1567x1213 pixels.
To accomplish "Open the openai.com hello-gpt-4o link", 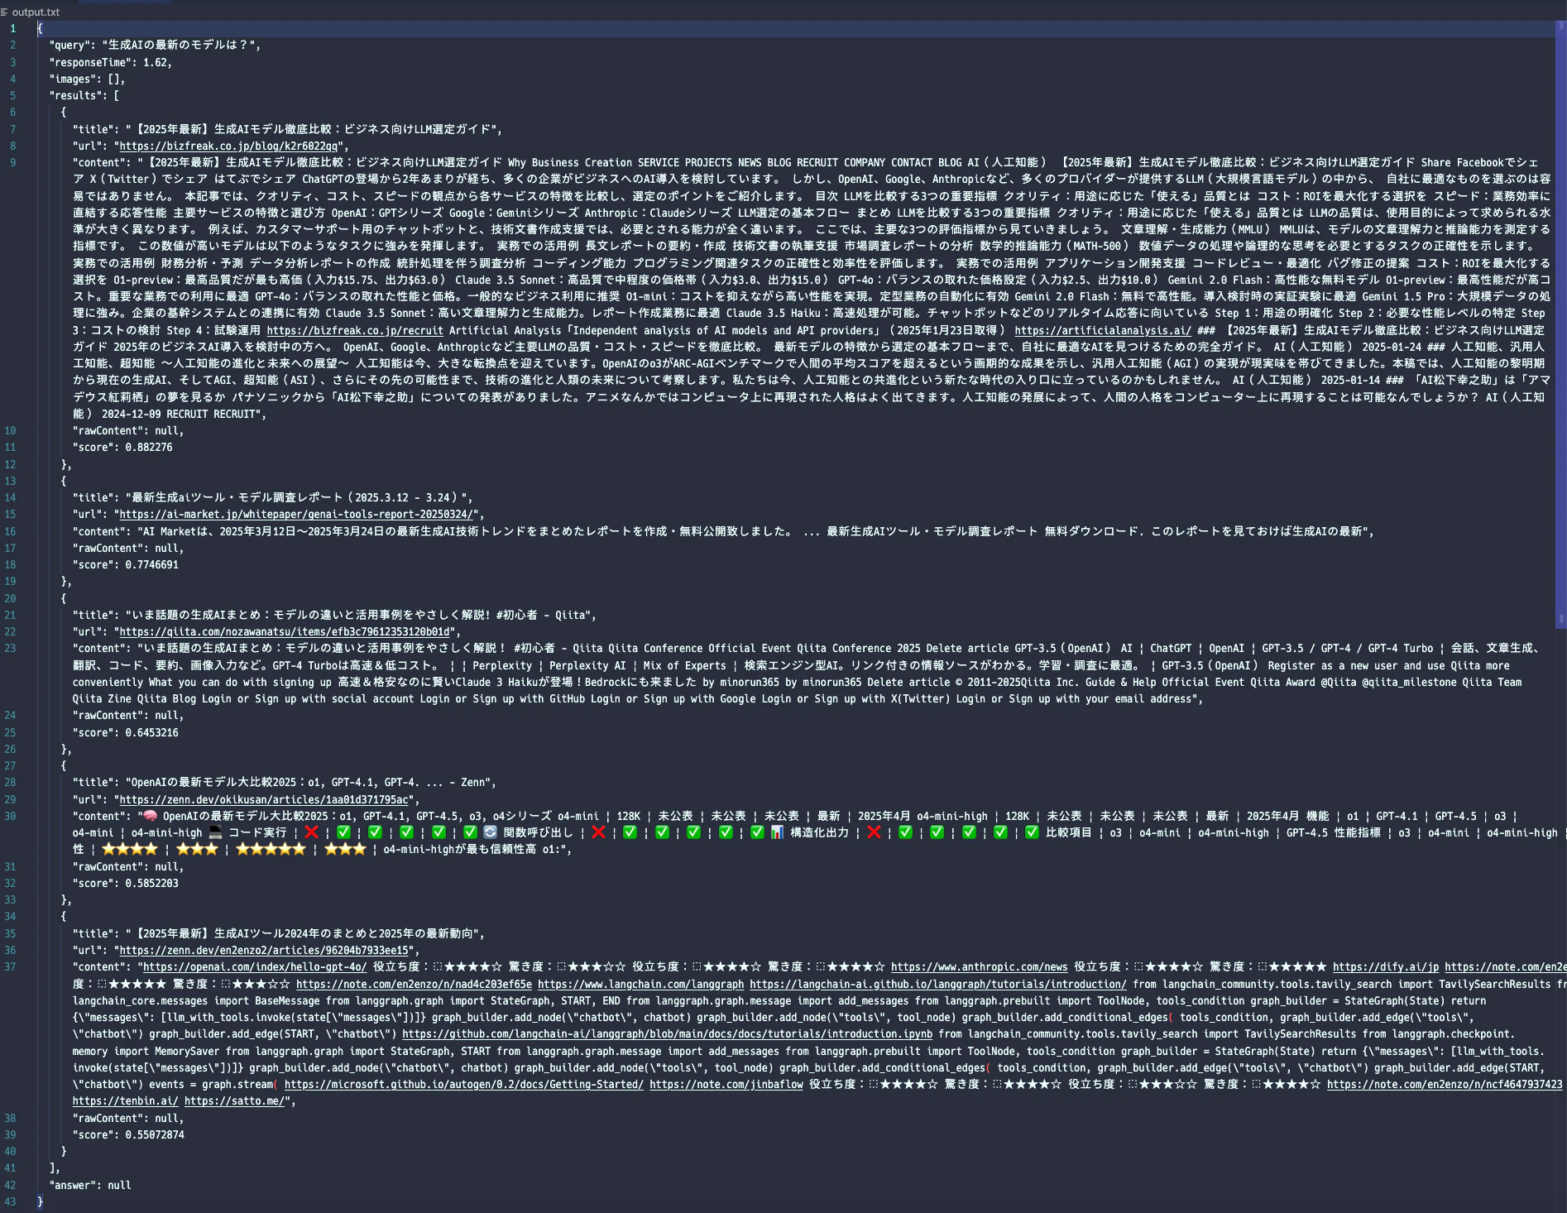I will [253, 967].
